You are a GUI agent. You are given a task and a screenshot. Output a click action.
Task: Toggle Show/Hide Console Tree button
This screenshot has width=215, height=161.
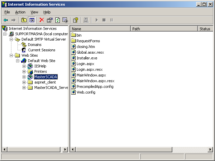[32, 20]
